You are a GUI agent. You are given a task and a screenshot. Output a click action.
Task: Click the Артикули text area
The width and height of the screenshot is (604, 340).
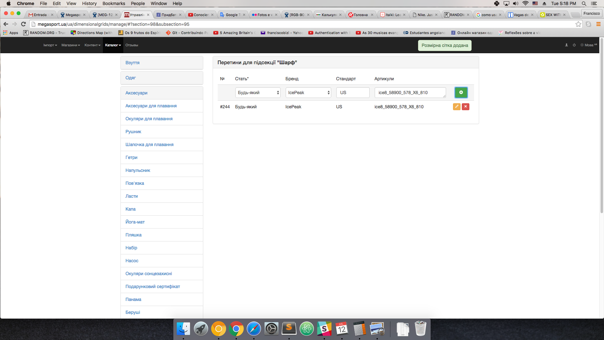pyautogui.click(x=410, y=93)
